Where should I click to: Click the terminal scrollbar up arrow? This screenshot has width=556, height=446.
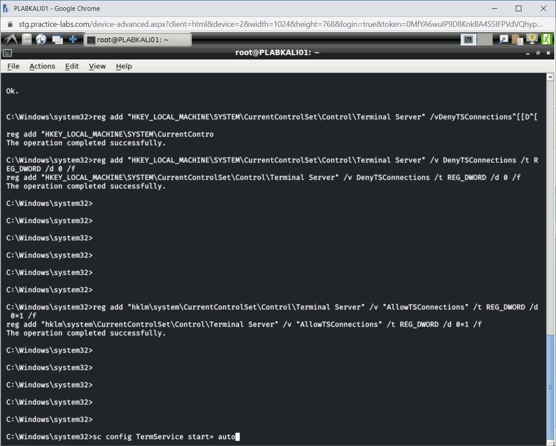(x=550, y=77)
